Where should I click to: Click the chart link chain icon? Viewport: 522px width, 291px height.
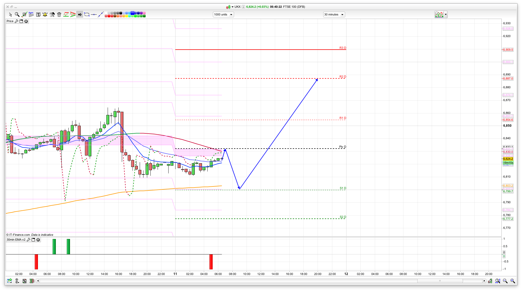click(17, 281)
